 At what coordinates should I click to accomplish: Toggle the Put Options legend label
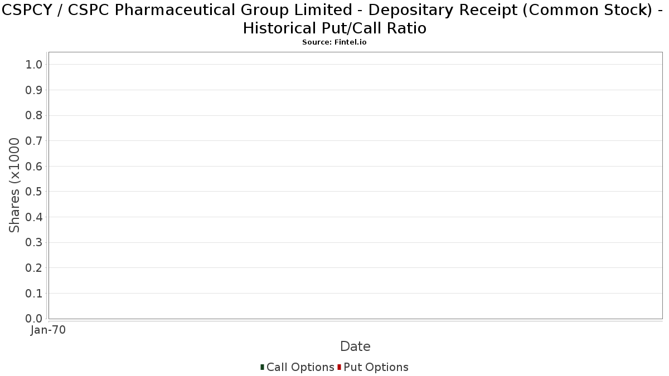coord(376,367)
